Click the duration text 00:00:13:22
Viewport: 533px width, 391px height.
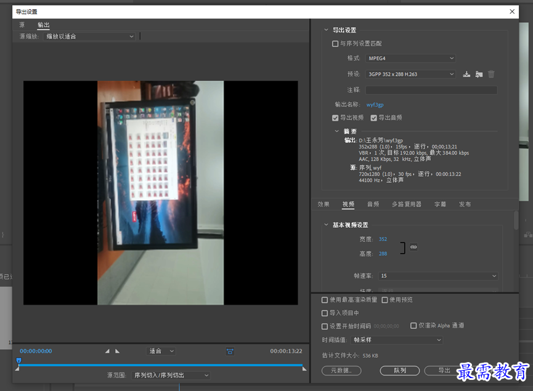click(x=286, y=351)
